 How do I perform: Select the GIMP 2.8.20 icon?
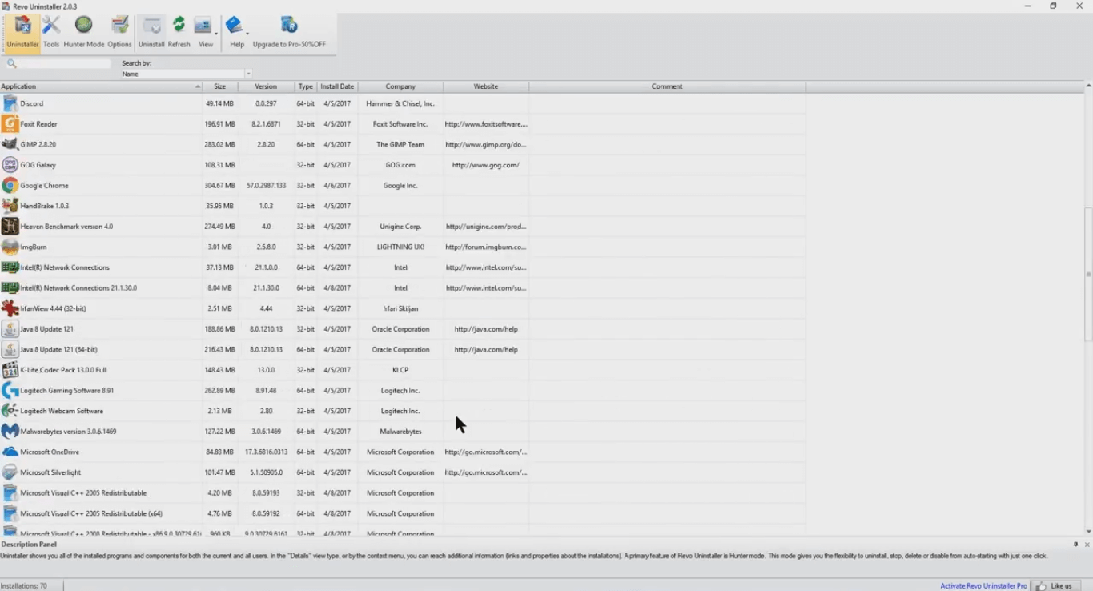tap(10, 144)
